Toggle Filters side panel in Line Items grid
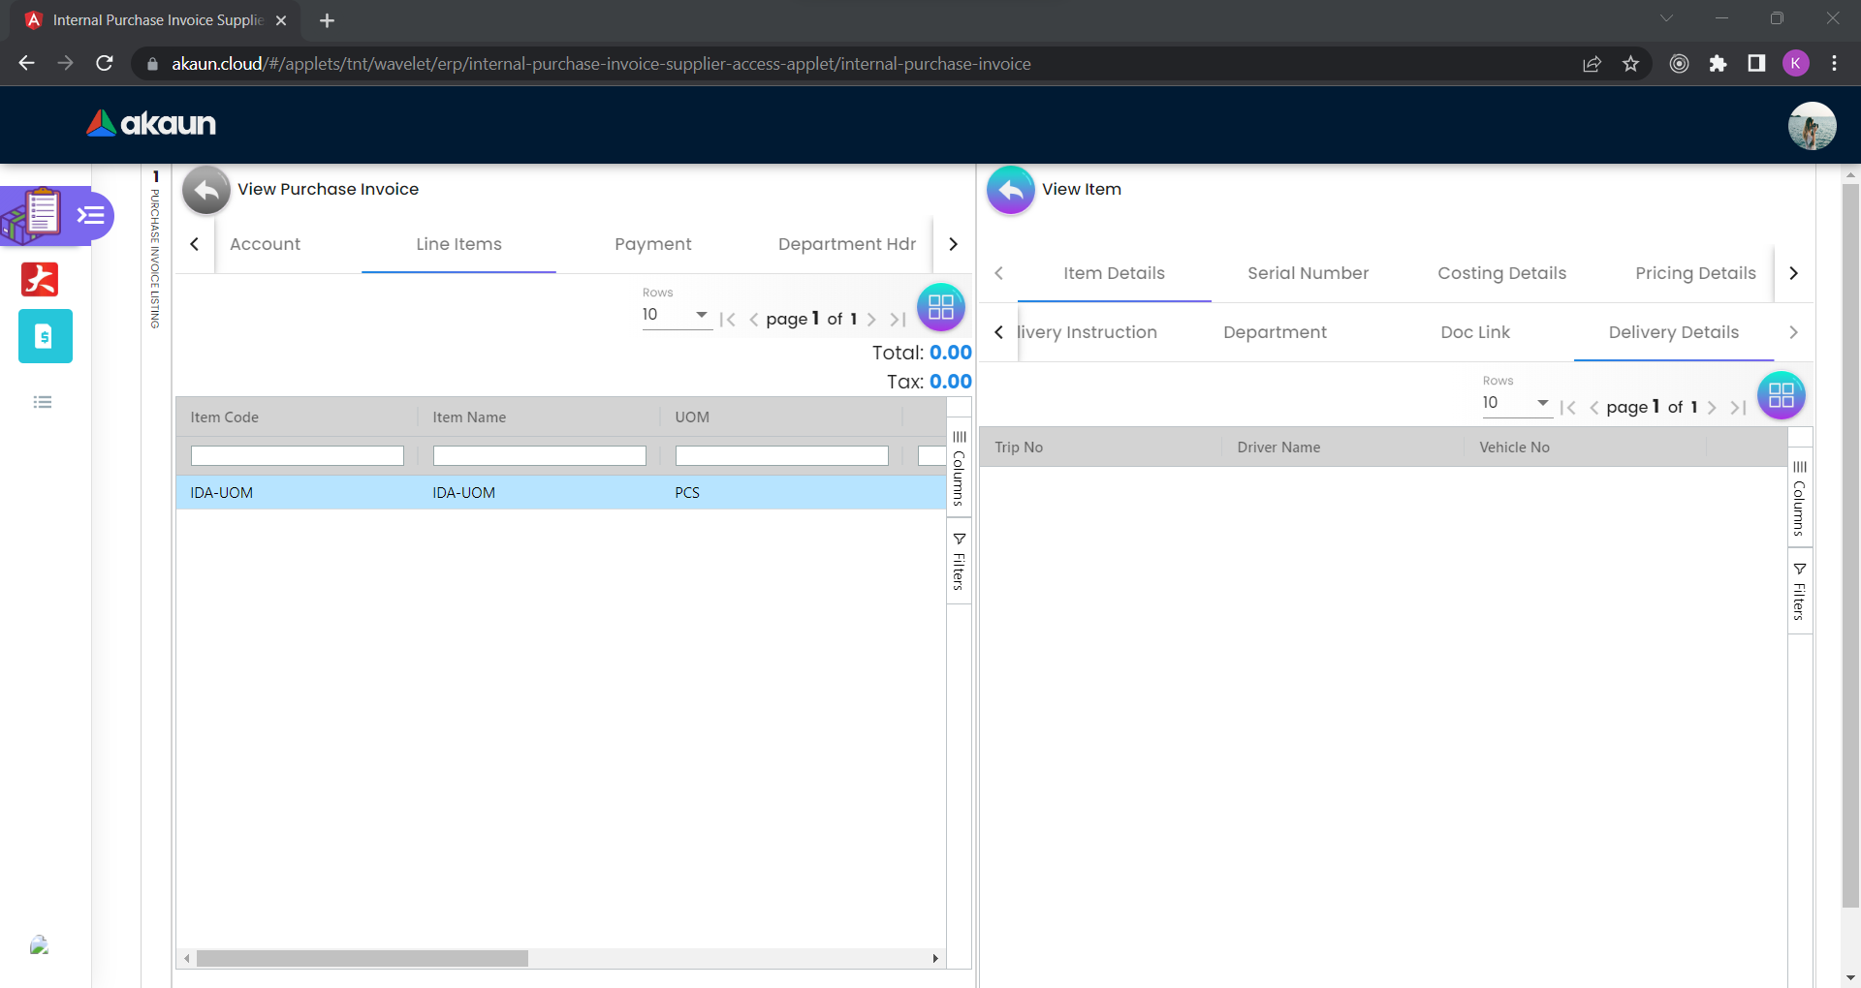 pos(959,562)
